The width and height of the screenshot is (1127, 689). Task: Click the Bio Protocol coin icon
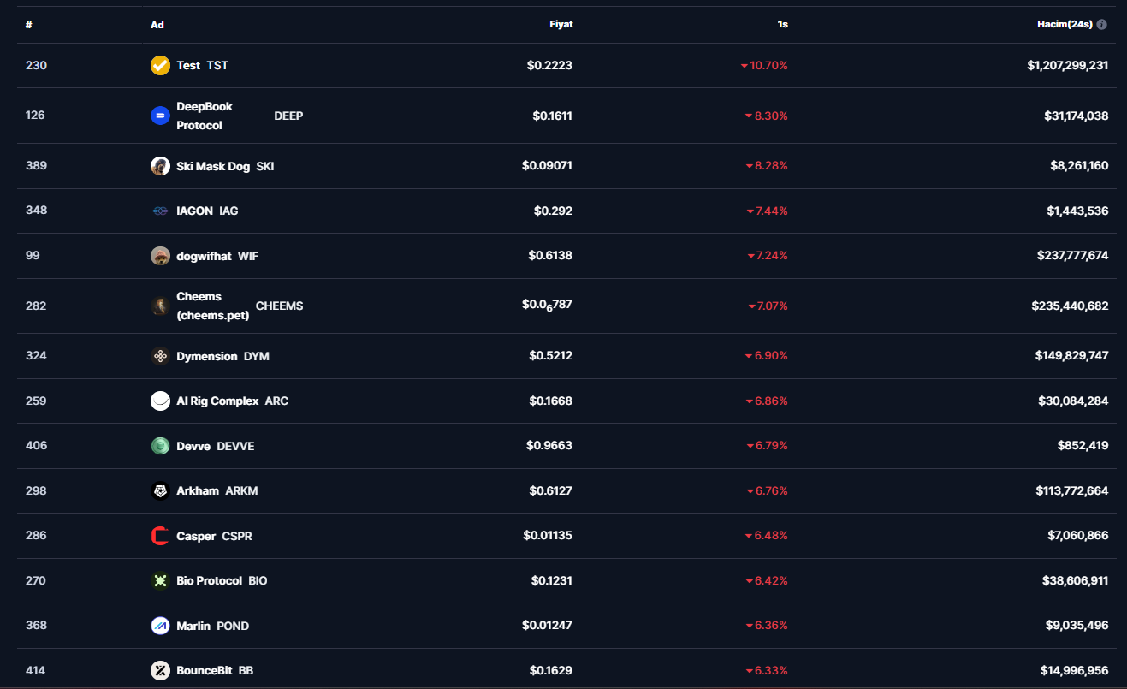pyautogui.click(x=160, y=580)
